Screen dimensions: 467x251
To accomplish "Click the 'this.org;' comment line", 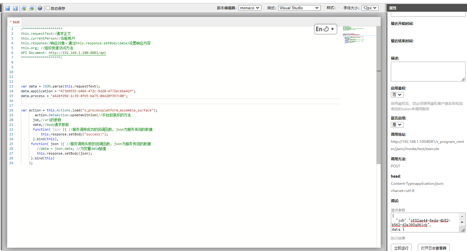I will (47, 48).
